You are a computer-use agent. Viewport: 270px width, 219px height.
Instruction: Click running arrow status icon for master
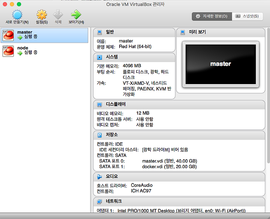(x=20, y=37)
